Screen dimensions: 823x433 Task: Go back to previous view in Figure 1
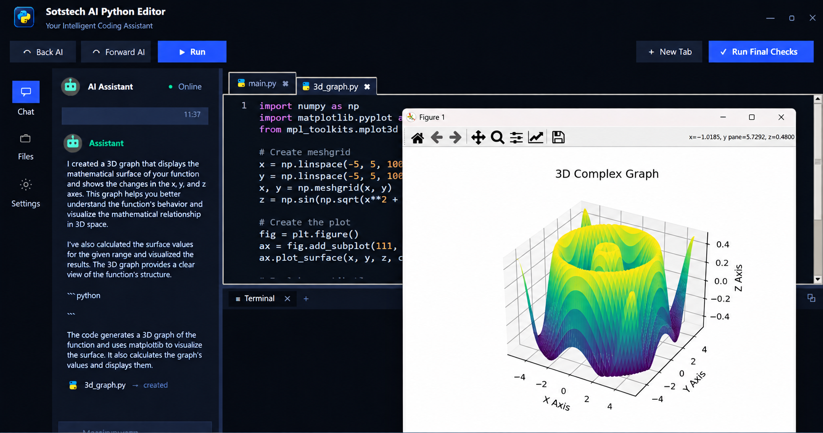tap(436, 138)
